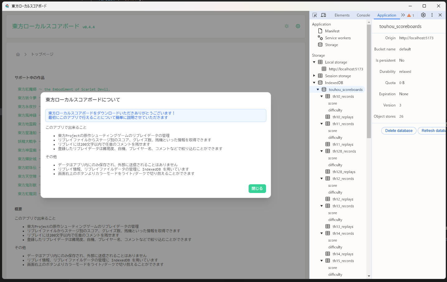The height and width of the screenshot is (282, 447).
Task: Toggle the device toolbar in DevTools
Action: coord(324,15)
